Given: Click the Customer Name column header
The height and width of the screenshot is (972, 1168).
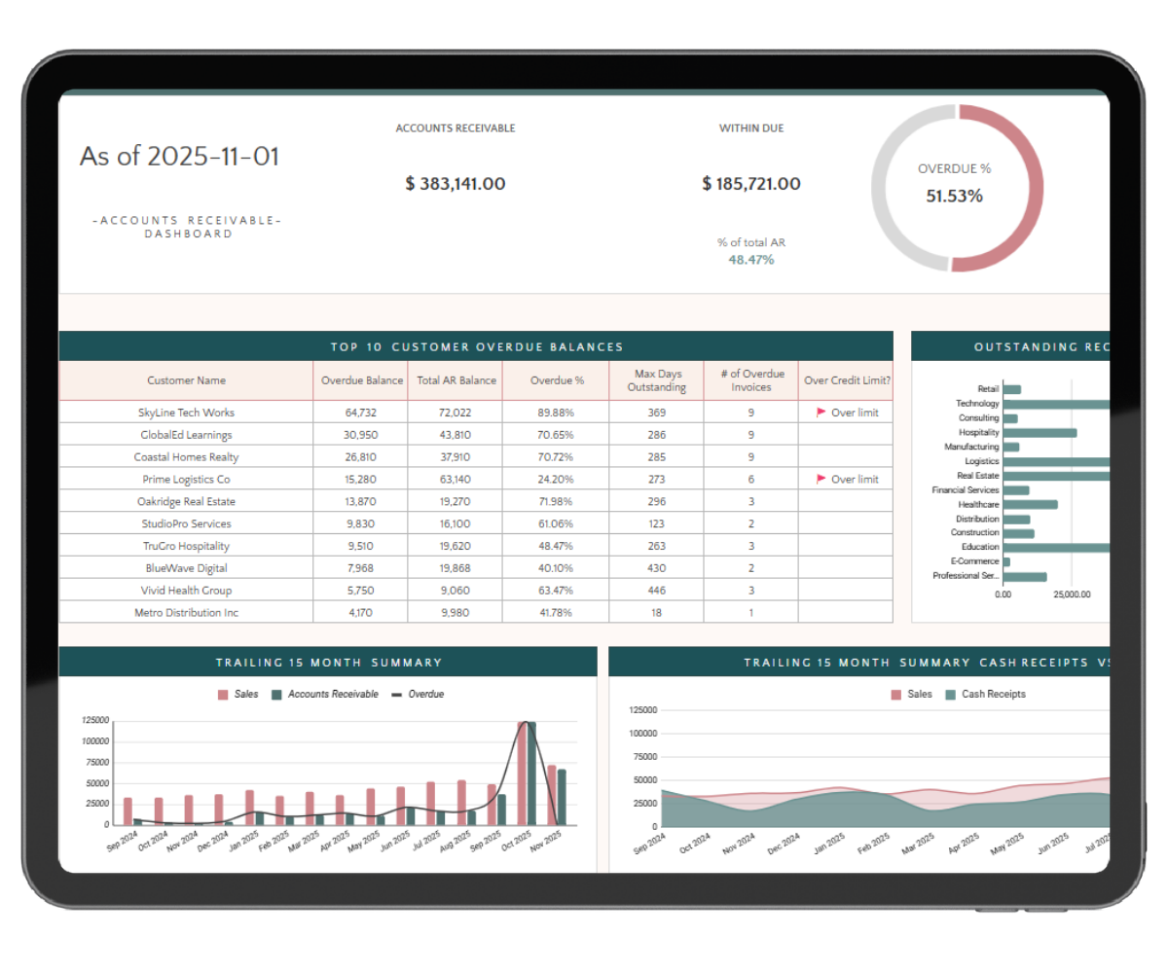Looking at the screenshot, I should [186, 380].
